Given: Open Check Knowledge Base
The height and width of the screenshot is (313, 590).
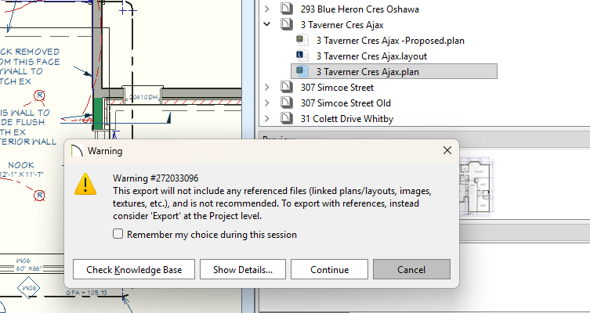Looking at the screenshot, I should 134,269.
